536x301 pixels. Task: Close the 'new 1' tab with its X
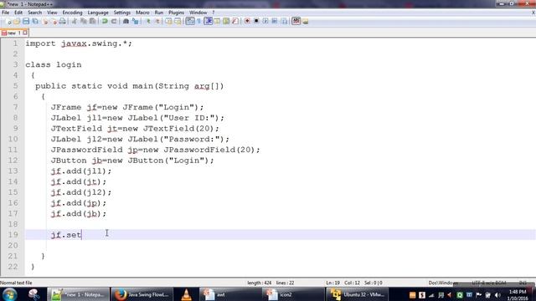[x=25, y=33]
